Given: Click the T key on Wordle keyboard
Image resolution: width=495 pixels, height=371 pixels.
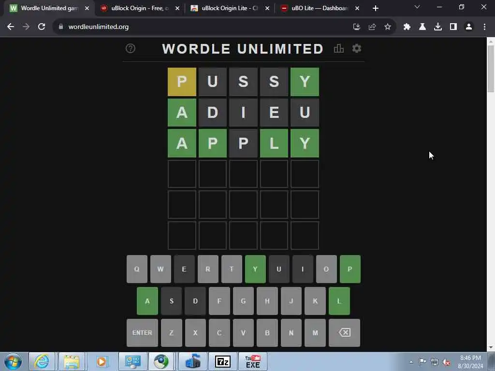Looking at the screenshot, I should pyautogui.click(x=232, y=269).
